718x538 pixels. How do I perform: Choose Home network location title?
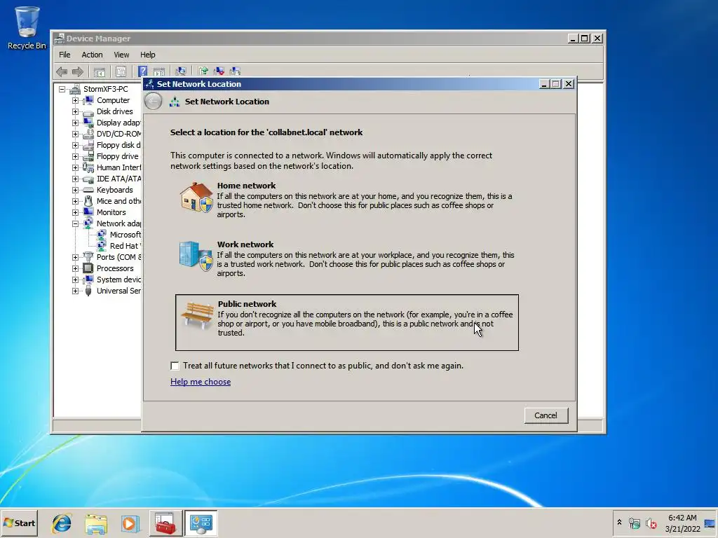pyautogui.click(x=246, y=185)
